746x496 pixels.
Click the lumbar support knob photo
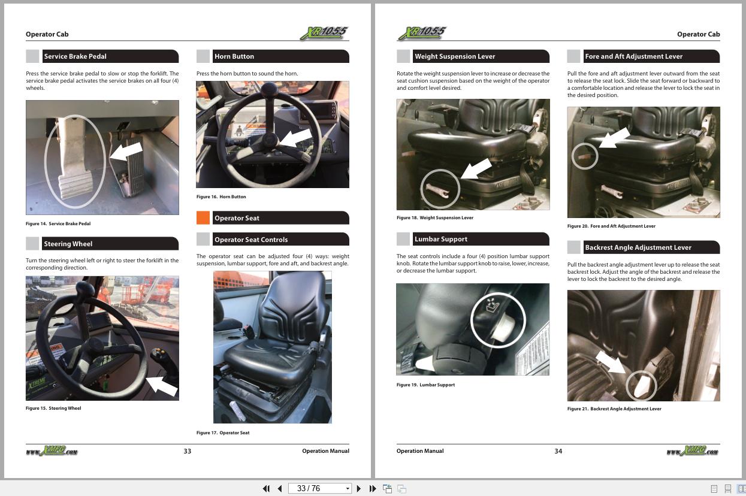coord(473,329)
